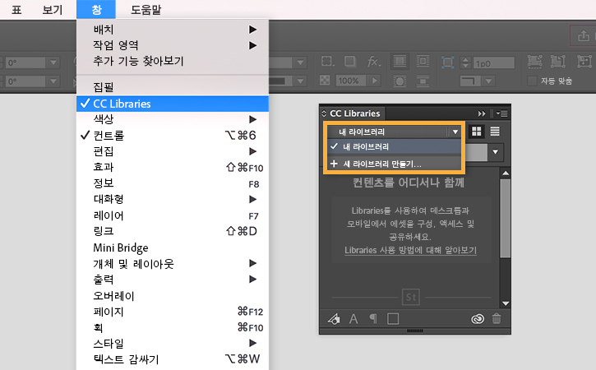Click 새 라이브러리 만들기... to create library

click(x=394, y=164)
